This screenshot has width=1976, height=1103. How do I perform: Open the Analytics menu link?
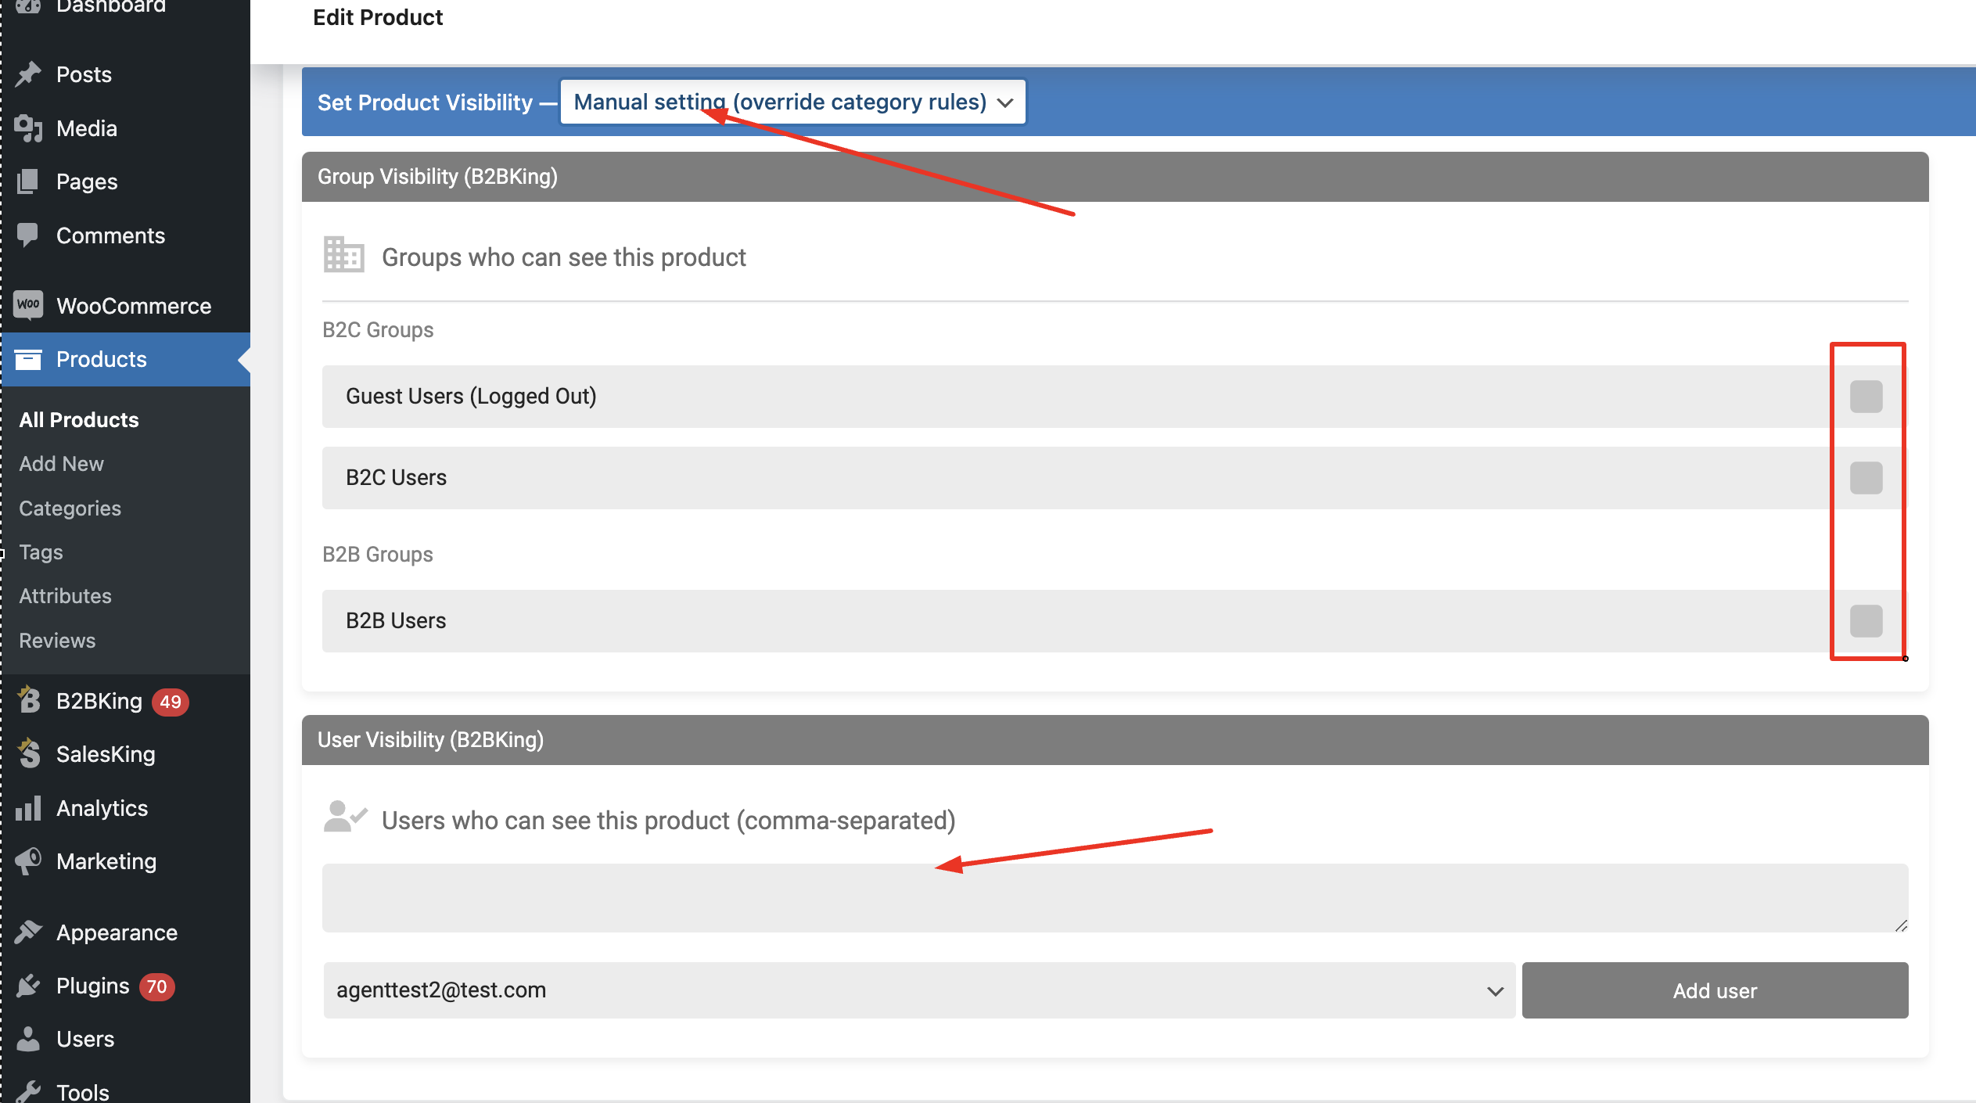tap(102, 808)
